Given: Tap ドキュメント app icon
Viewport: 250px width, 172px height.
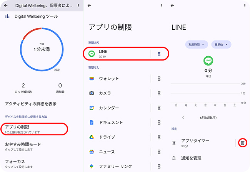Looking at the screenshot, I should click(92, 123).
